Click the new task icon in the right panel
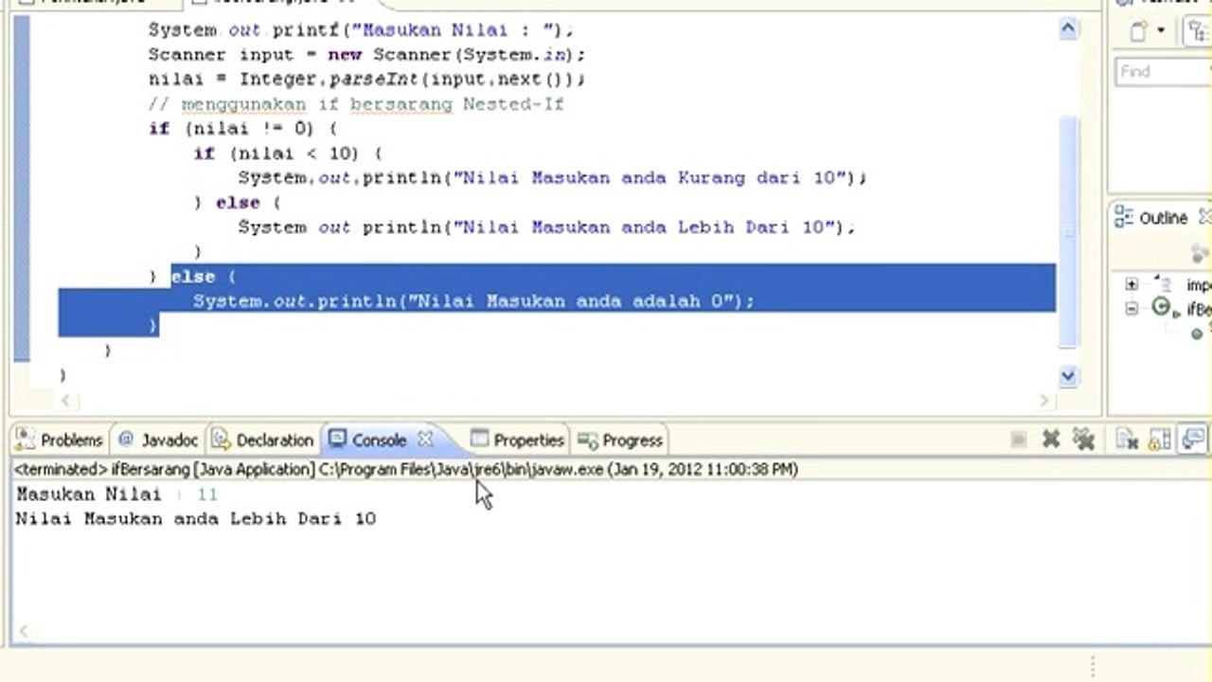The image size is (1212, 682). click(x=1139, y=31)
